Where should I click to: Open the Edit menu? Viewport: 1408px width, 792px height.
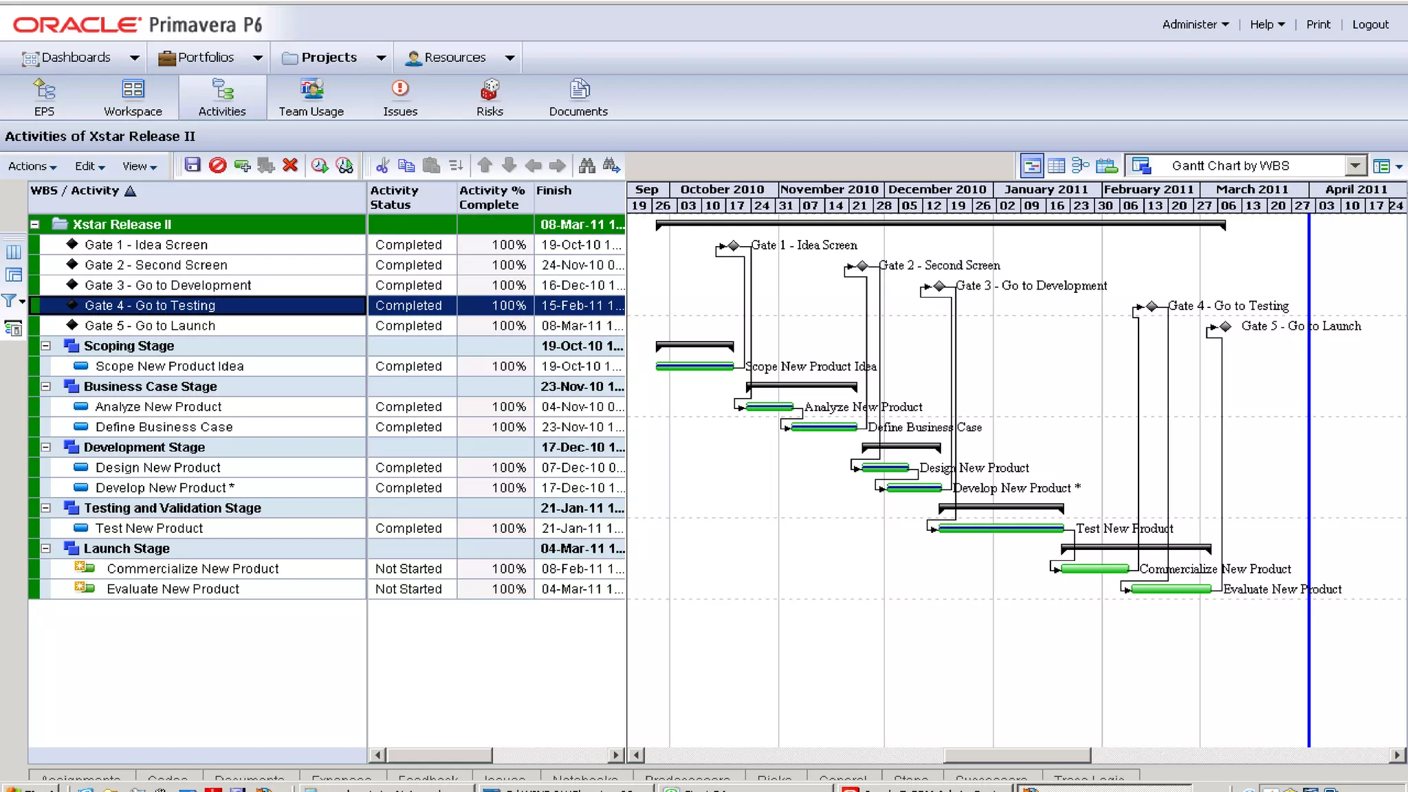click(x=90, y=166)
